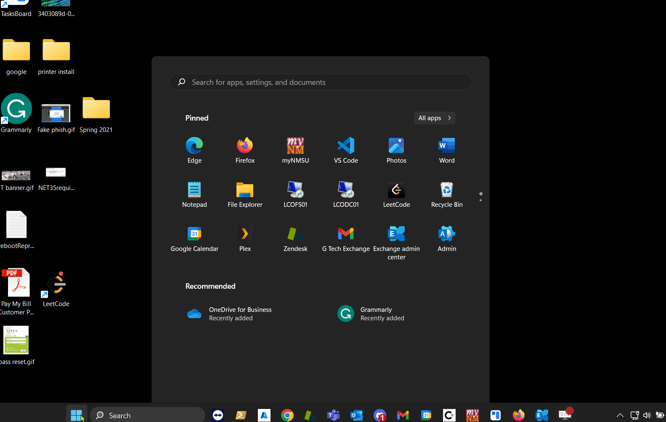Launch VS Code from Pinned
Image resolution: width=666 pixels, height=422 pixels.
point(346,150)
